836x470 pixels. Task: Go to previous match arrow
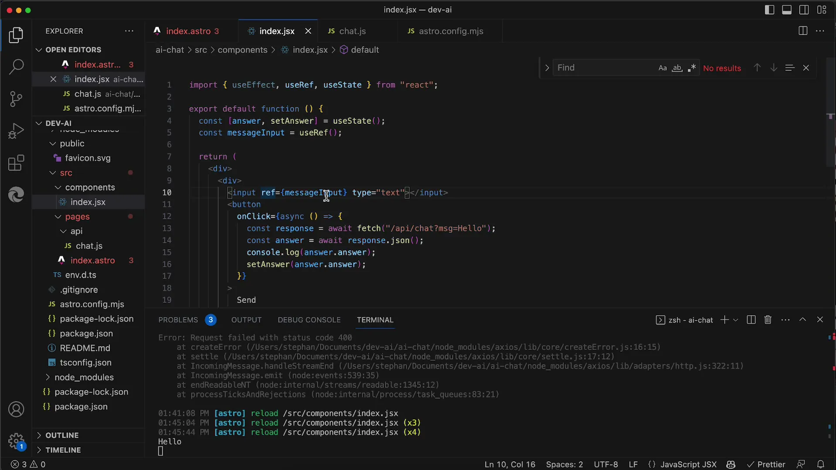click(x=757, y=68)
